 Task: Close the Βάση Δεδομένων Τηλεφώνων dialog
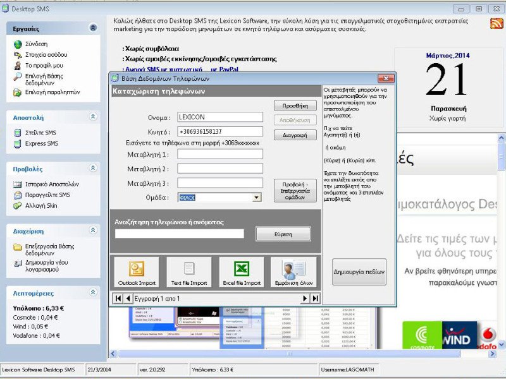(386, 78)
